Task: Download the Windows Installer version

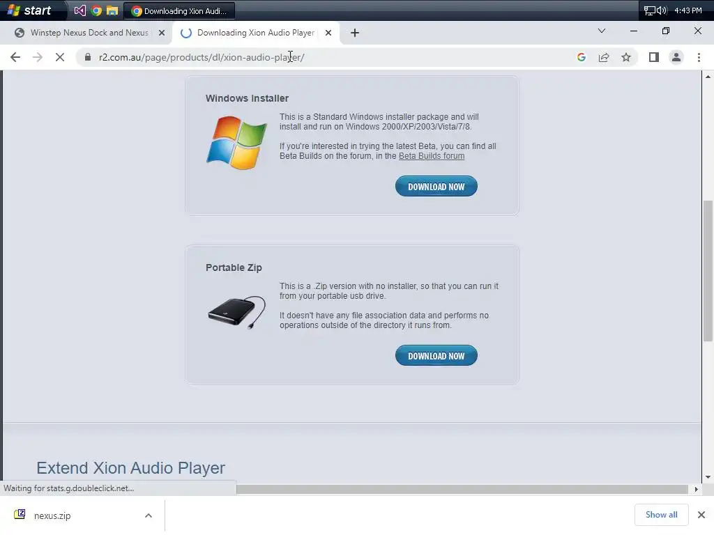Action: (x=436, y=187)
